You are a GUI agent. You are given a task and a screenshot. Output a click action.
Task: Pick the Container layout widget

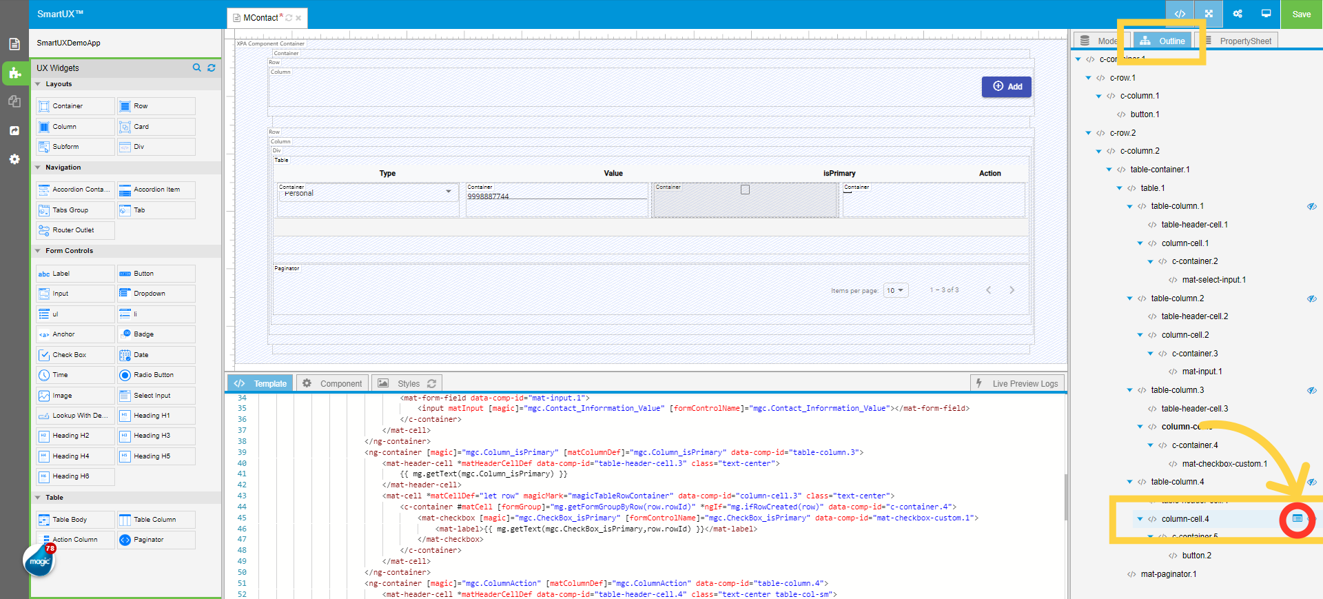tap(75, 106)
